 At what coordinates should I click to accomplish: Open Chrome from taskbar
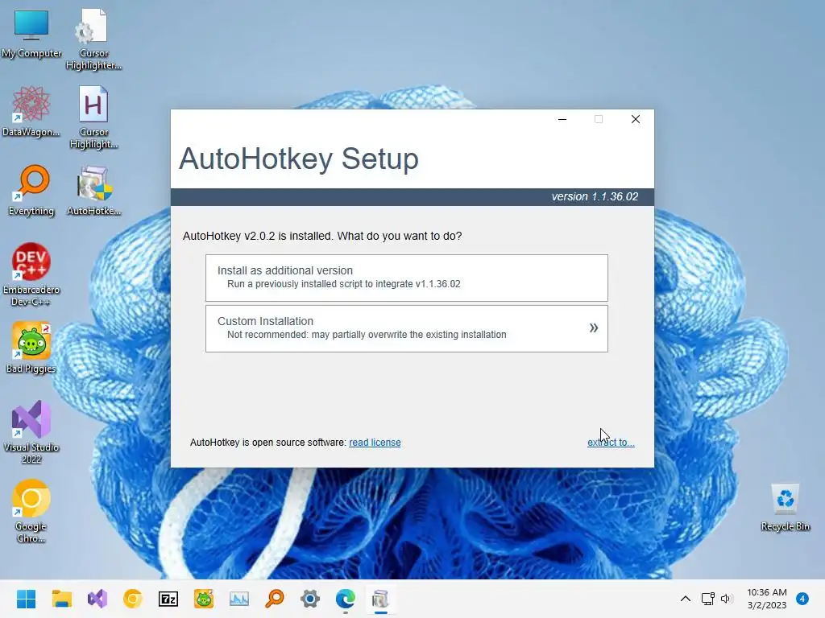(133, 599)
